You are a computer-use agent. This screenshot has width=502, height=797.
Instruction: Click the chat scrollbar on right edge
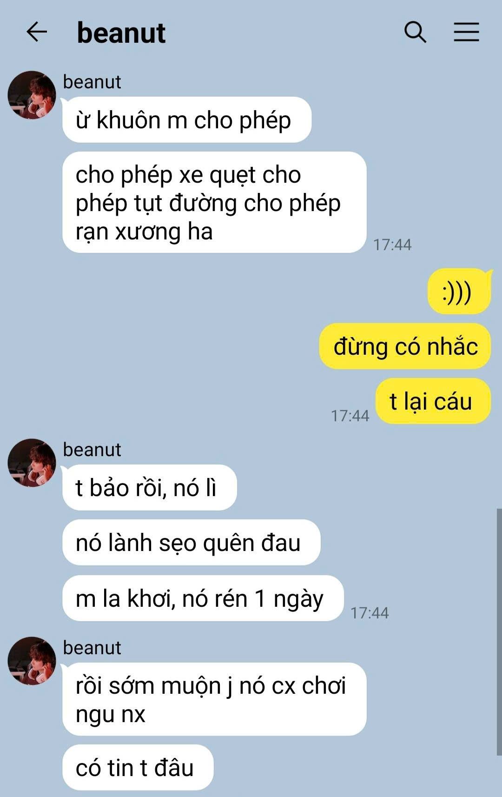tap(499, 632)
